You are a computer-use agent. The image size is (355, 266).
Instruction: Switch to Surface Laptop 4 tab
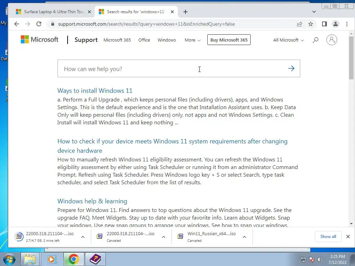(53, 12)
